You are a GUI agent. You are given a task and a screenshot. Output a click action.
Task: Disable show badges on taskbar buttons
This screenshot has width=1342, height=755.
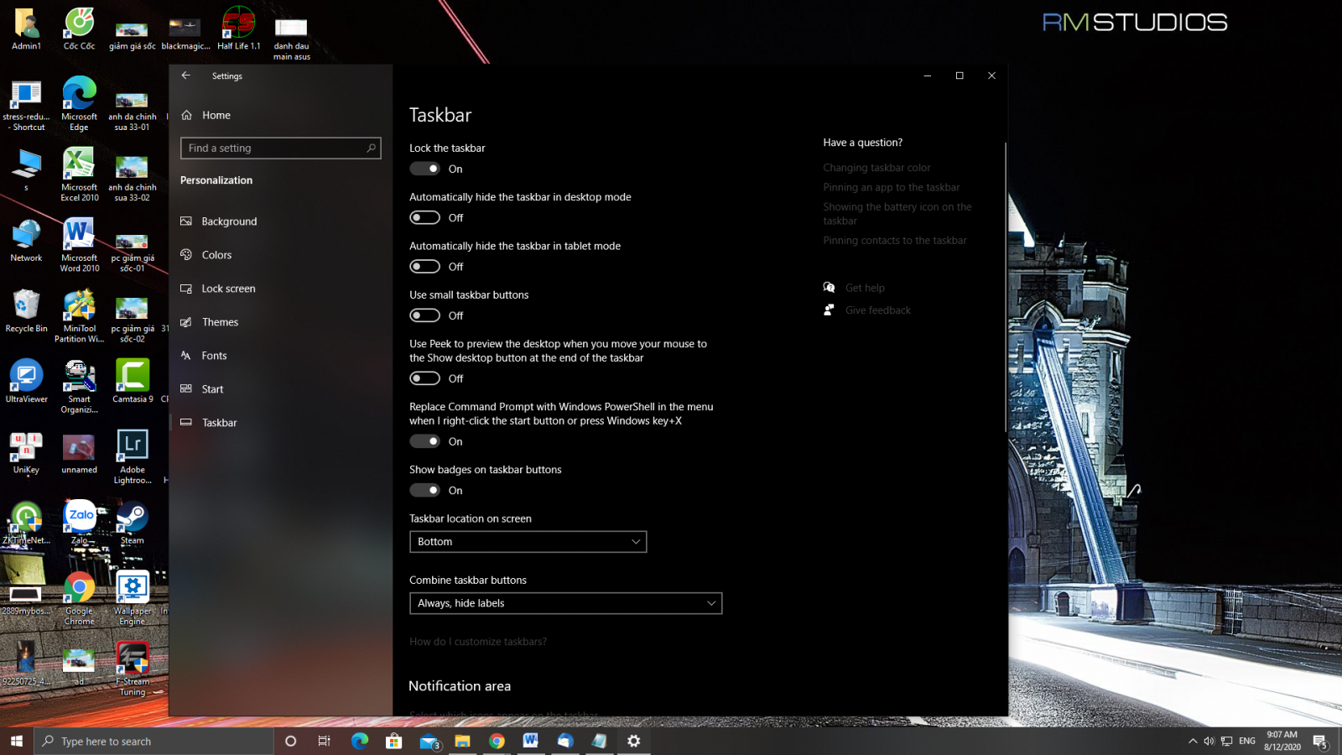[x=425, y=491]
